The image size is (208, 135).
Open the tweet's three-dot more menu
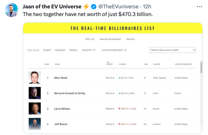pyautogui.click(x=199, y=7)
